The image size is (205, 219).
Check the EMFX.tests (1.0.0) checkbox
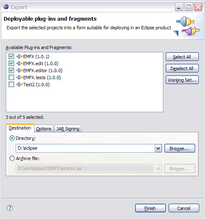tap(11, 78)
